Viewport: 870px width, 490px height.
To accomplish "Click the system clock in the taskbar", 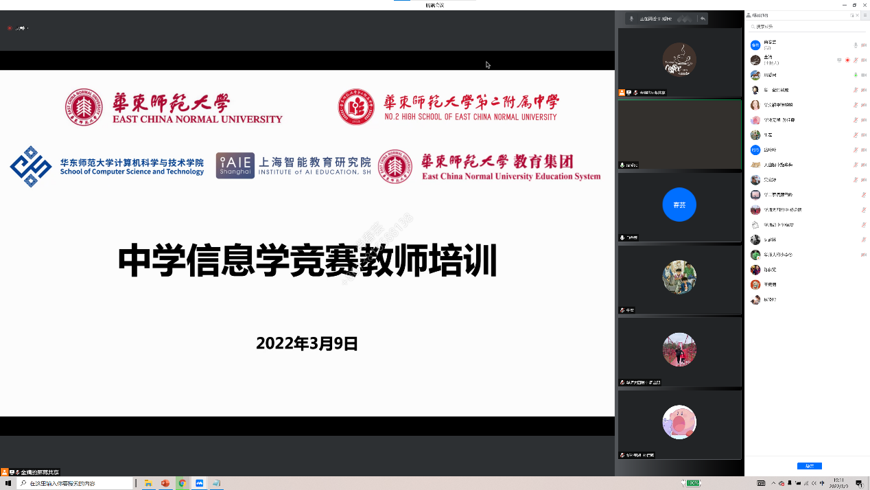I will click(x=838, y=483).
